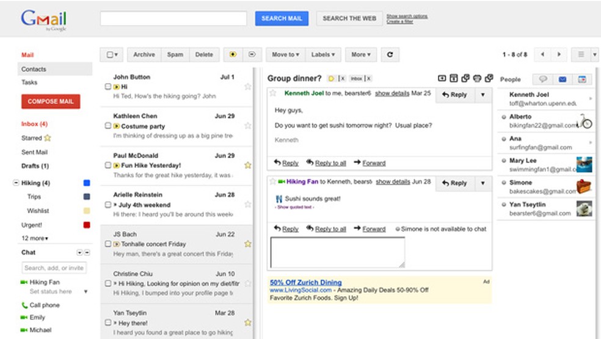Image resolution: width=601 pixels, height=339 pixels.
Task: Open the 50% Off Zurich Dining ad link
Action: point(305,282)
